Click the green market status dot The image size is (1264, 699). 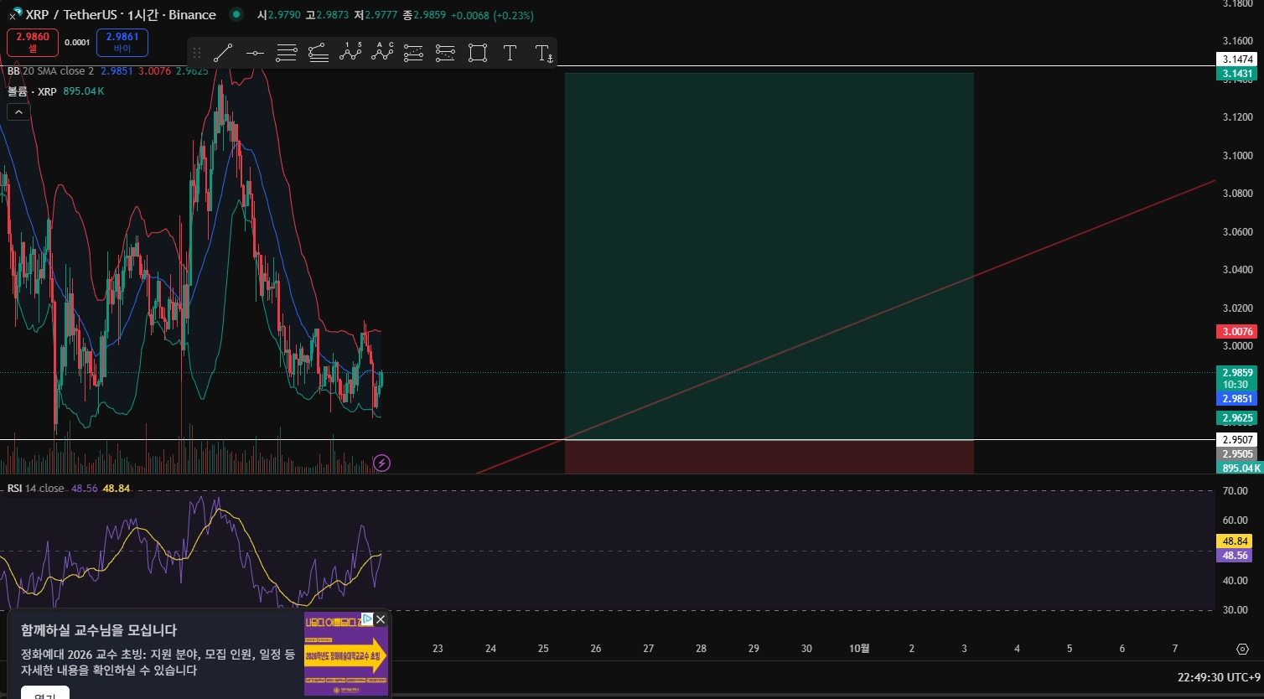pyautogui.click(x=236, y=14)
